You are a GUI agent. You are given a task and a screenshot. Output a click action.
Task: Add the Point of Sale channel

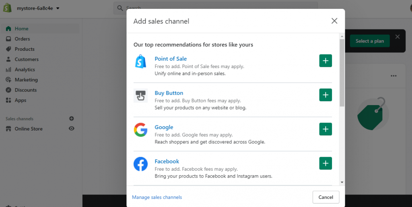pyautogui.click(x=325, y=61)
